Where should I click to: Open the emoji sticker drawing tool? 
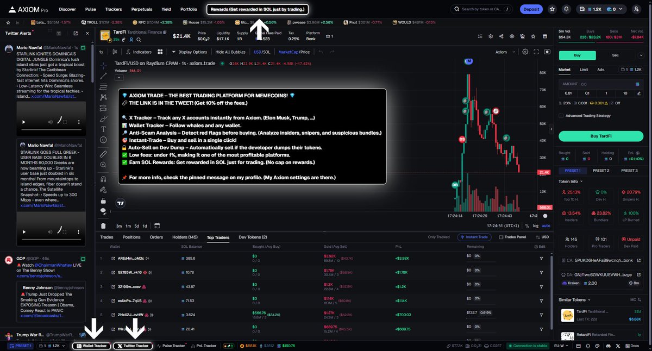(x=103, y=140)
